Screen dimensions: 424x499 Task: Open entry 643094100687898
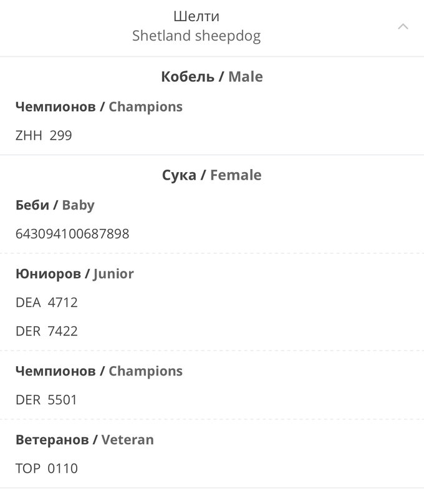[x=72, y=234]
